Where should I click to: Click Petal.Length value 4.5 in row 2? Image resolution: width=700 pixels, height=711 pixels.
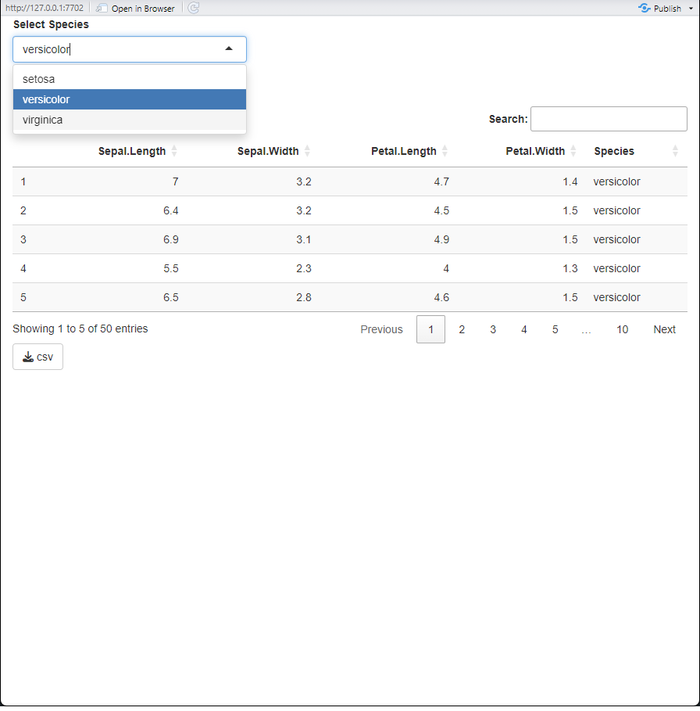441,210
